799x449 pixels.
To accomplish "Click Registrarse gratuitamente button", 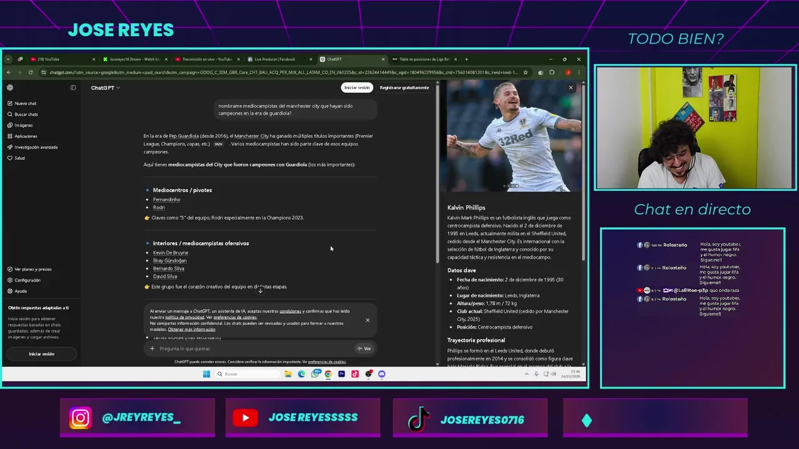I will pos(404,88).
